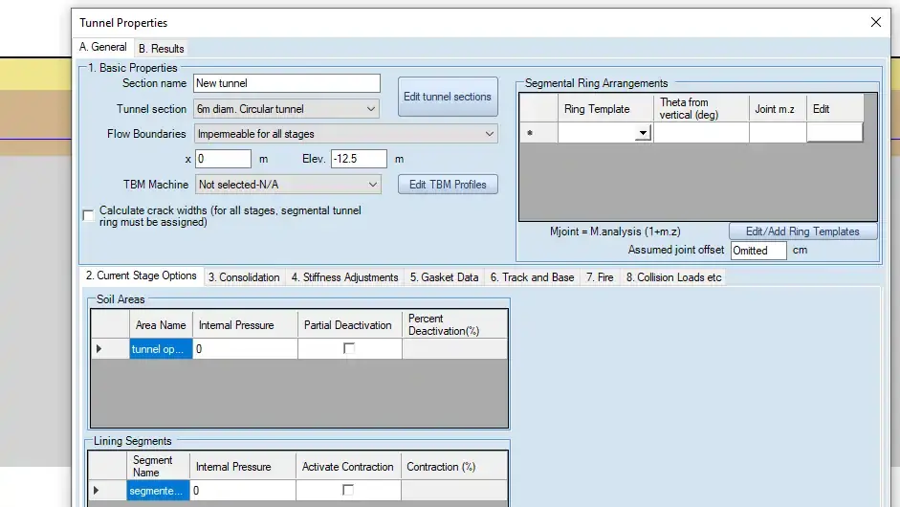
Task: Open the 8. Collision Loads etc tab
Action: click(x=673, y=277)
